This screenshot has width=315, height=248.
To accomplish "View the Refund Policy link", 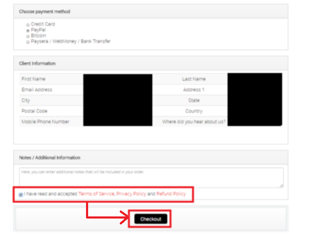I will click(171, 194).
